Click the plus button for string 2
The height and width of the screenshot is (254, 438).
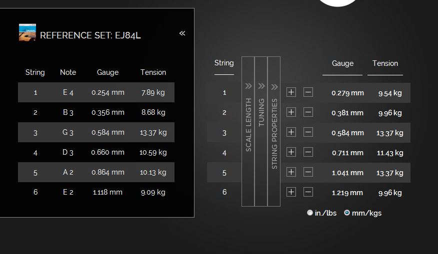[291, 112]
